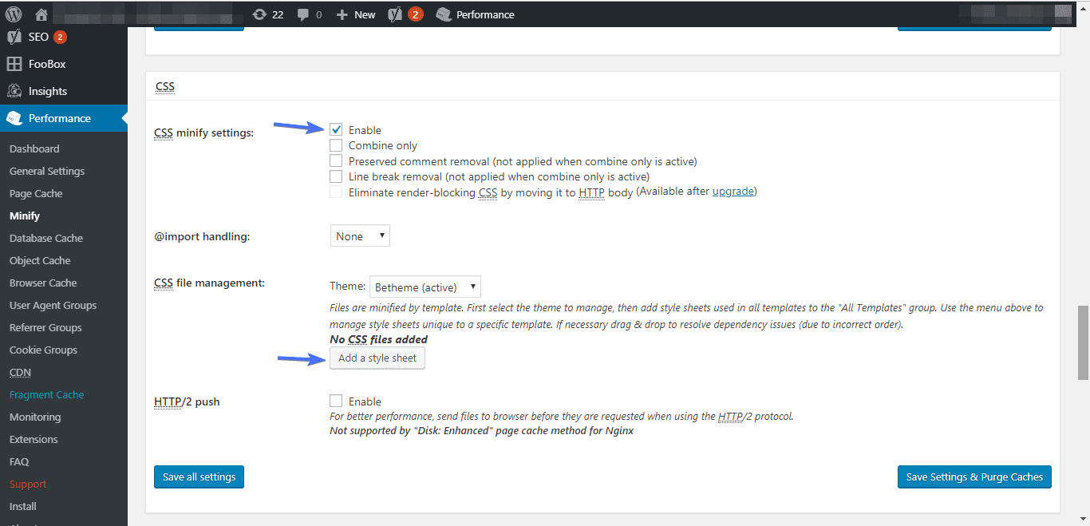Click the '@import handling:' label
The height and width of the screenshot is (526, 1090).
[202, 237]
